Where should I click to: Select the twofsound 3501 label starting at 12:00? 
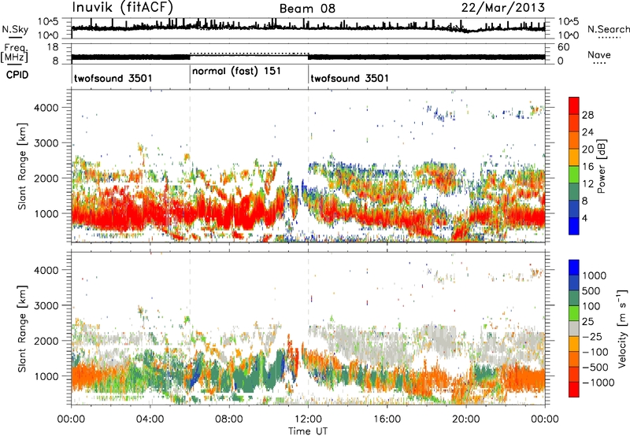350,78
